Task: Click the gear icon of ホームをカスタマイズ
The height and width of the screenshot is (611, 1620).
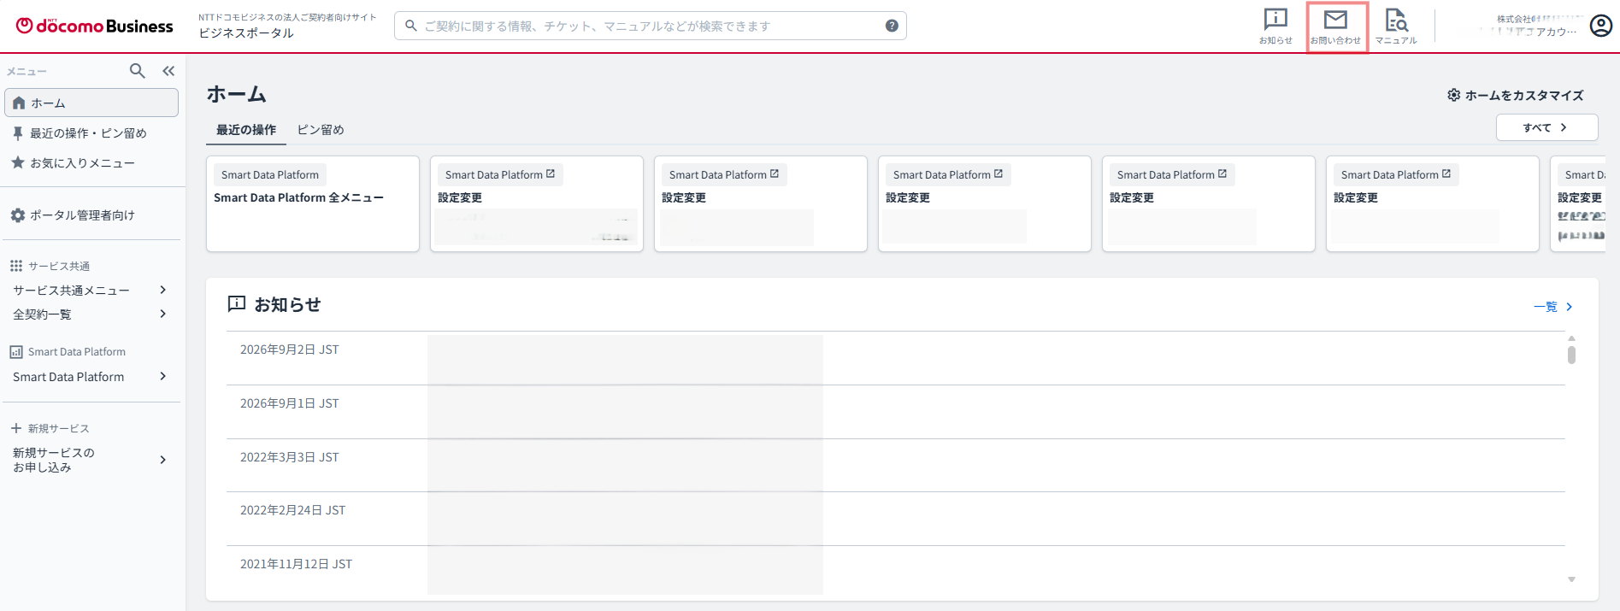Action: 1453,95
